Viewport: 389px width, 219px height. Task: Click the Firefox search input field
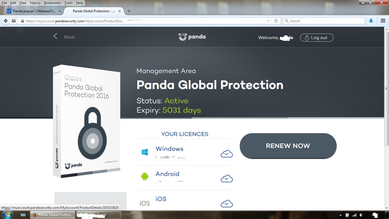326,21
